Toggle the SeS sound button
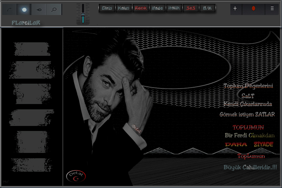This screenshot has width=282, height=188. point(191,8)
